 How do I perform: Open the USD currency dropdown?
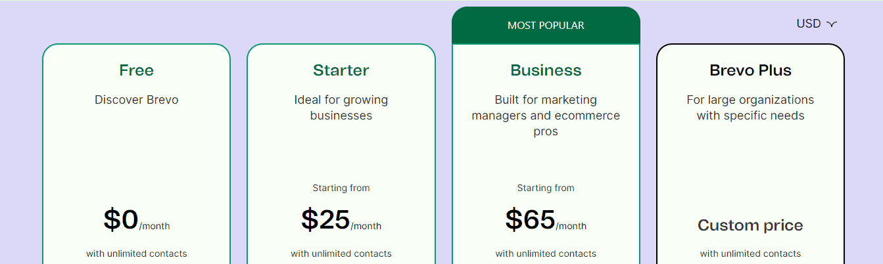click(x=817, y=24)
